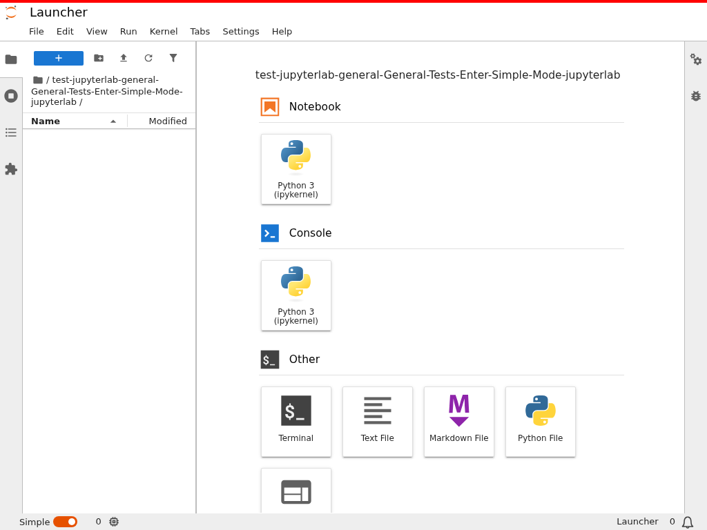This screenshot has width=707, height=530.
Task: Open the File Browser sidebar tab
Action: [x=11, y=59]
